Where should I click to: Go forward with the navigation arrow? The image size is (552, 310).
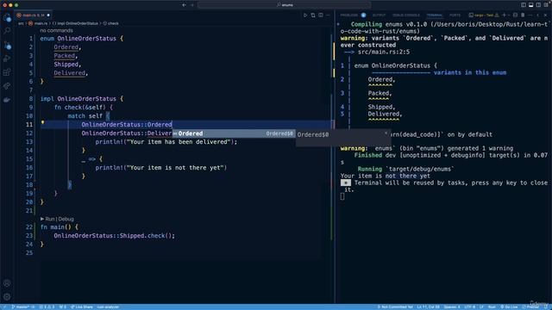click(192, 5)
